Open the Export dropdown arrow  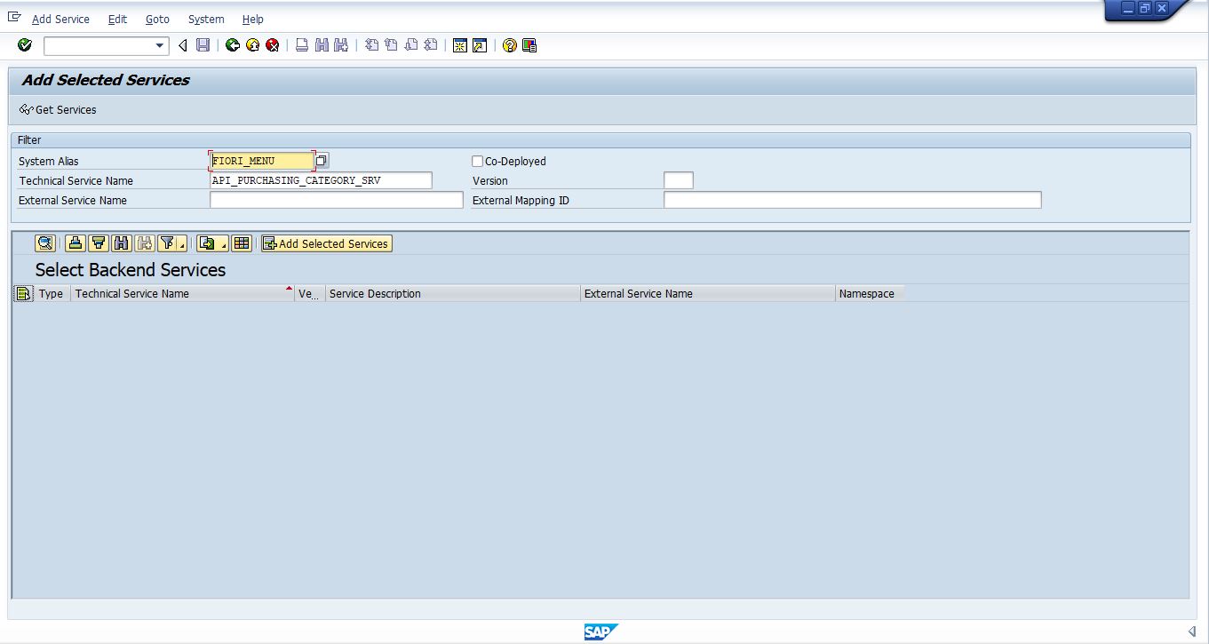point(224,243)
